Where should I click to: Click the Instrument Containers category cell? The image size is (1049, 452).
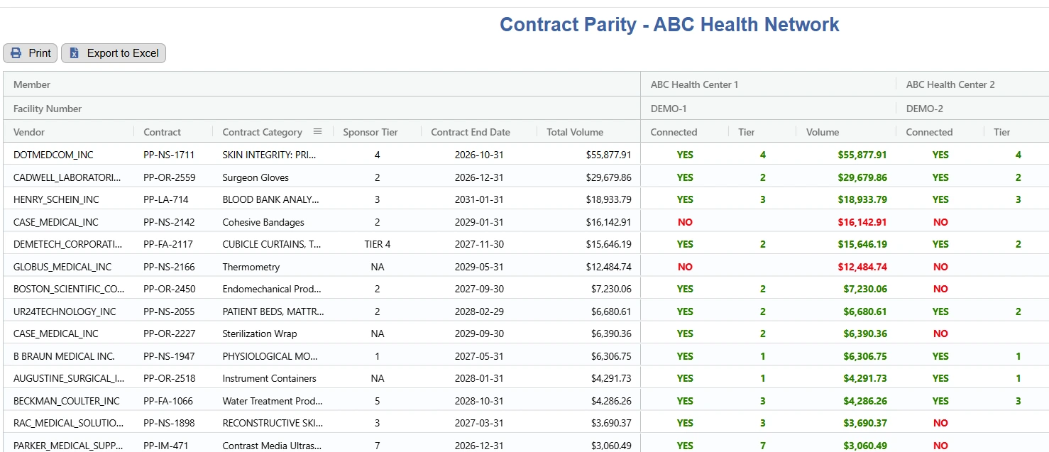tap(270, 378)
